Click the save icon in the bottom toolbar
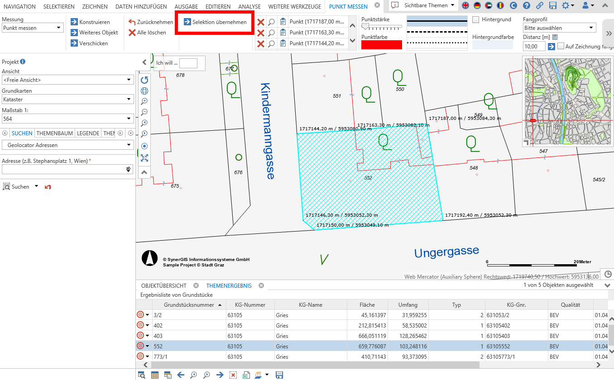This screenshot has width=614, height=380. 279,375
